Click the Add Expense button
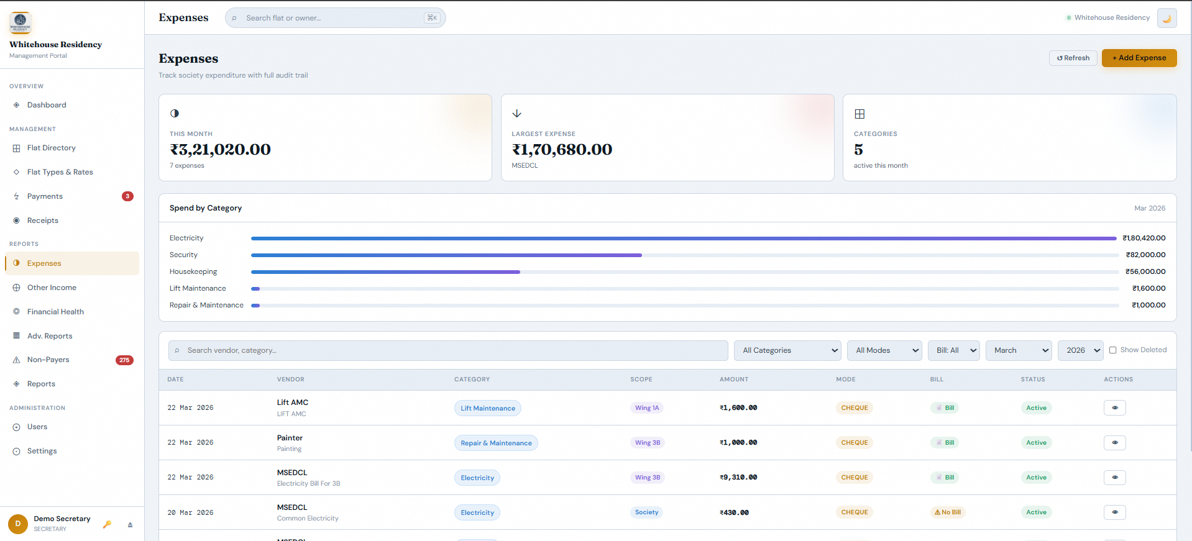1192x541 pixels. [1139, 58]
